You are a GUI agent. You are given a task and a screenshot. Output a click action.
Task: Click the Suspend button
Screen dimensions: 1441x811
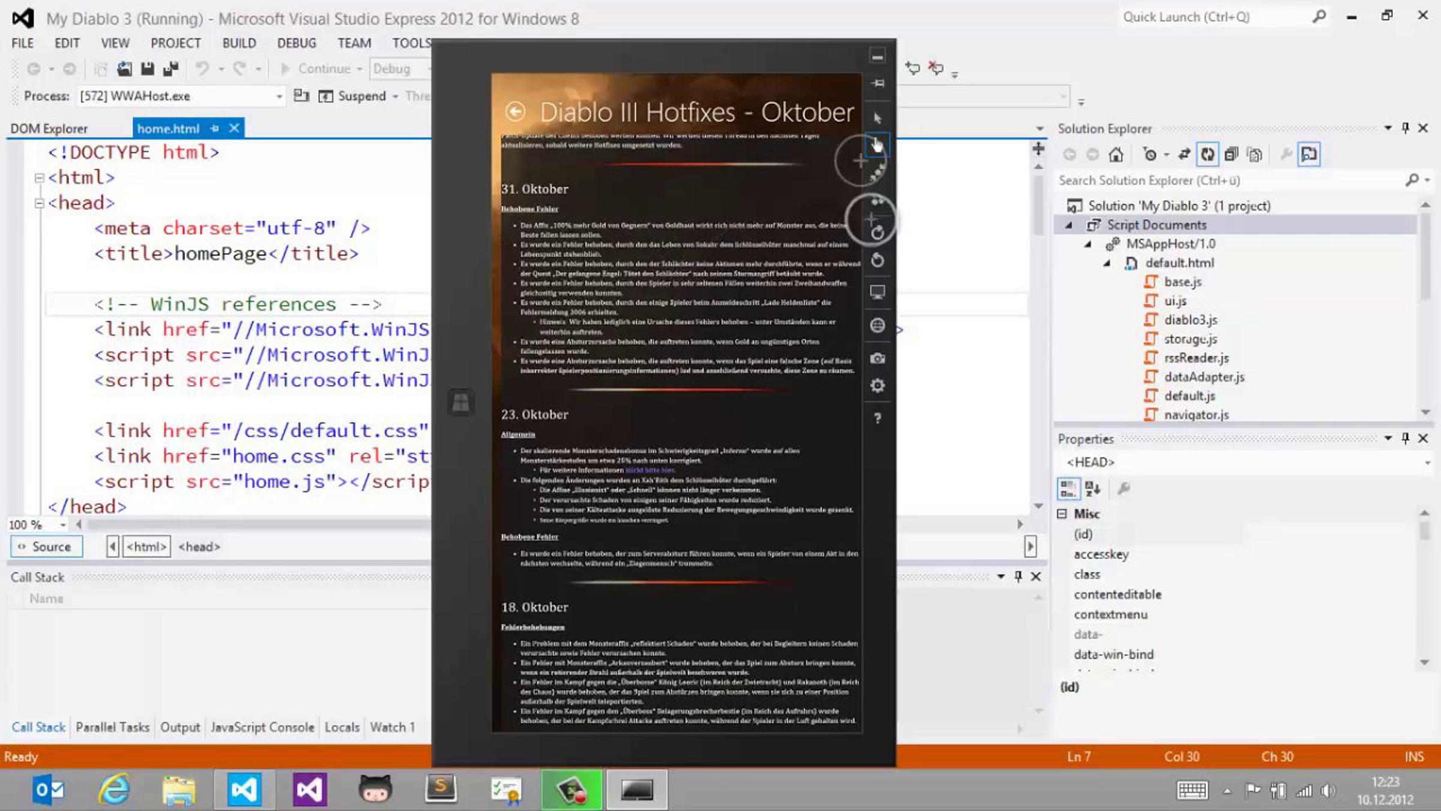[x=354, y=96]
